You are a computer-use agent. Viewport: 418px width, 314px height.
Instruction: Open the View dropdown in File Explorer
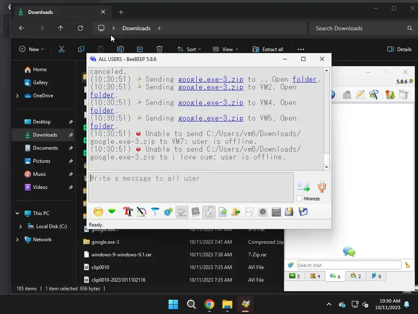(225, 49)
